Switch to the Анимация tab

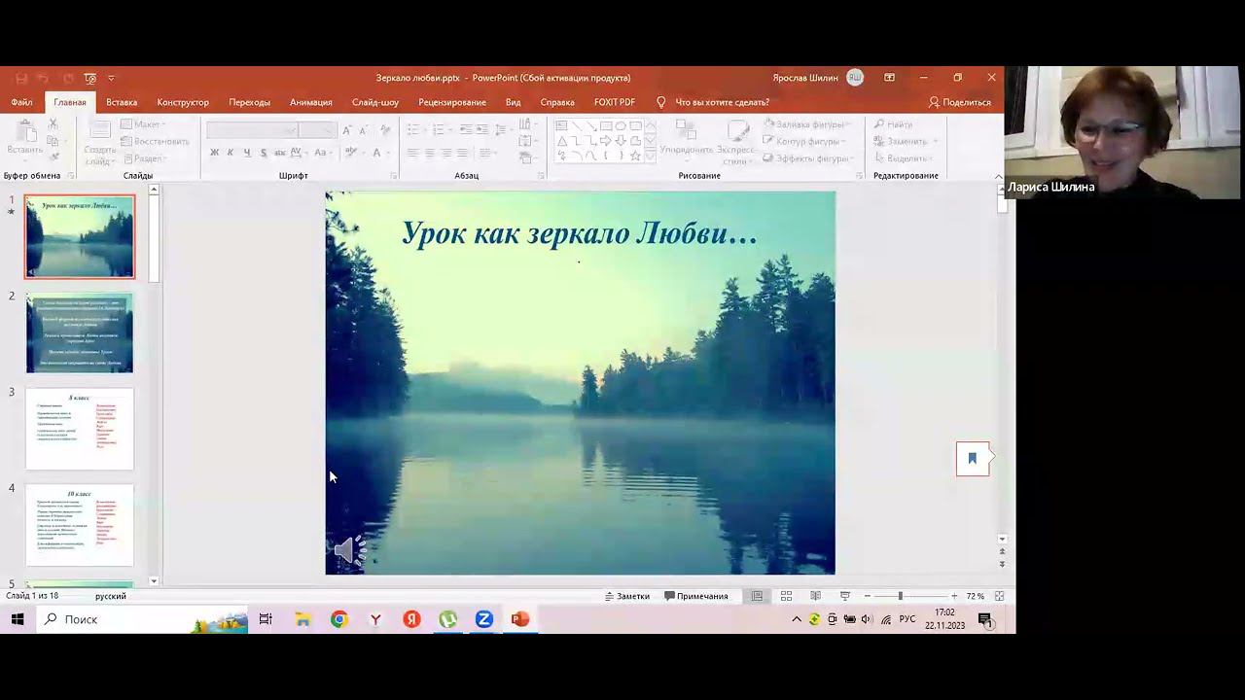point(311,102)
